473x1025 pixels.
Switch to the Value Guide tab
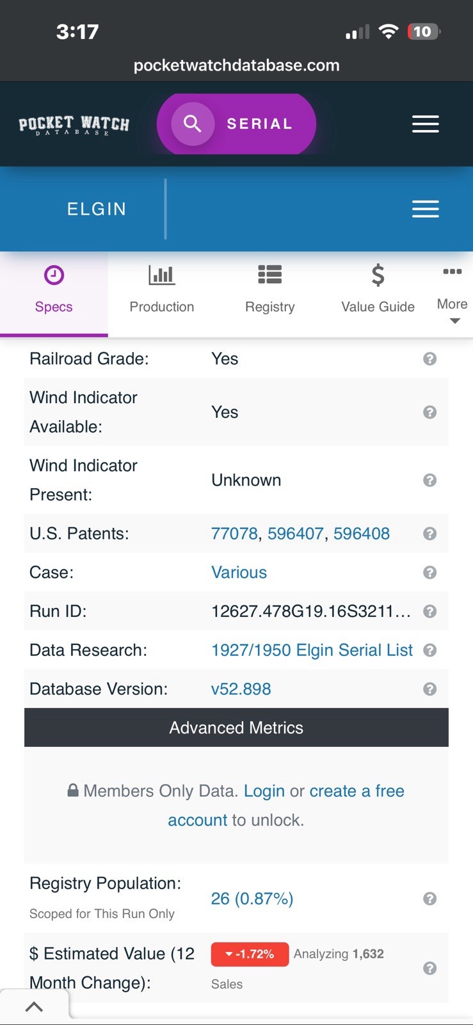tap(378, 294)
